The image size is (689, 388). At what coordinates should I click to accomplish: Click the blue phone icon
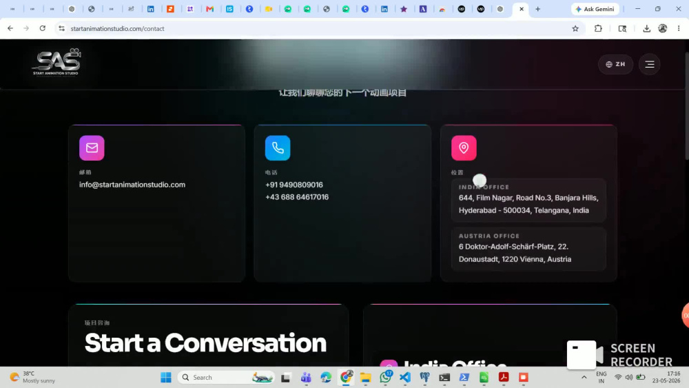pyautogui.click(x=278, y=147)
